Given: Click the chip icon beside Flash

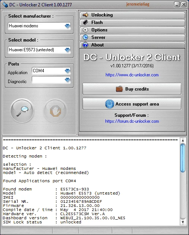Looking at the screenshot, I should (x=85, y=22).
